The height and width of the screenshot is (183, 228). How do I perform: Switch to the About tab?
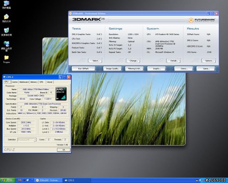point(50,82)
